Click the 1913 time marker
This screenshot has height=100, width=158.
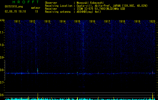(x=47, y=21)
